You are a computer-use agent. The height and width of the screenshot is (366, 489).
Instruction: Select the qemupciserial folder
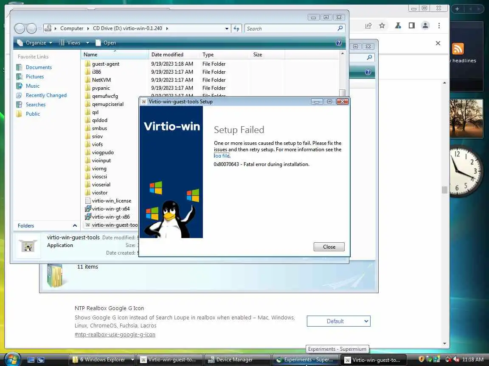[x=107, y=104]
